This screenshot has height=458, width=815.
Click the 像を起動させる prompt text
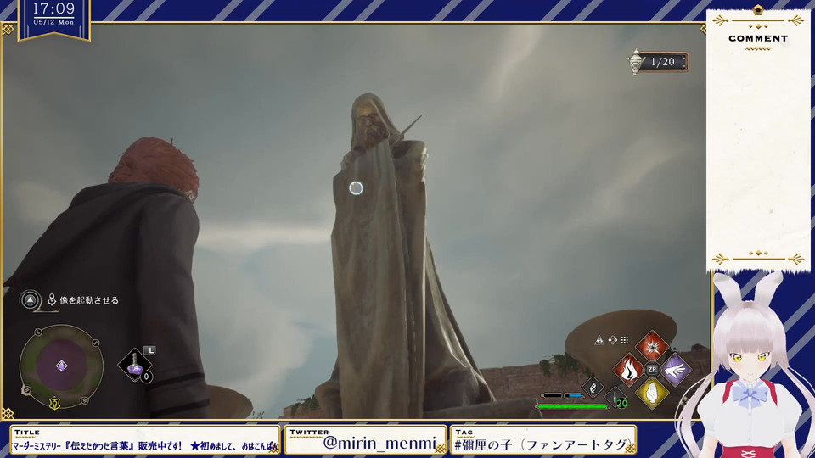point(89,300)
